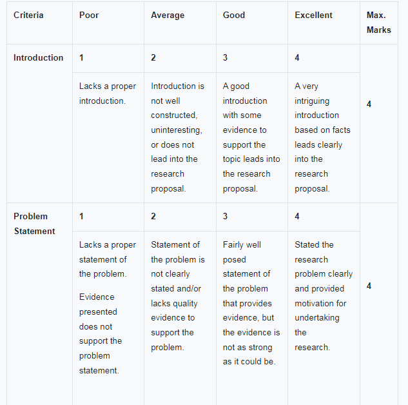The width and height of the screenshot is (408, 405).
Task: Select the Good column header
Action: [234, 15]
